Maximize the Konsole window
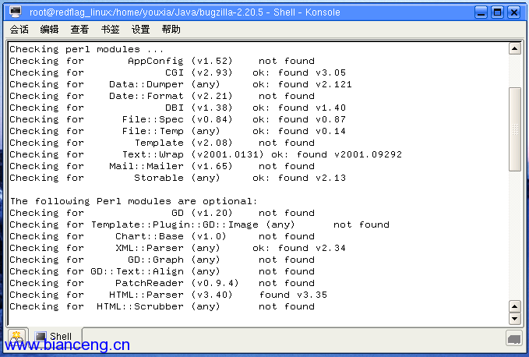529x357 pixels. (x=498, y=12)
